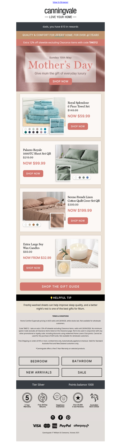
Task: Click the Free 30 Day Returns icon
Action: coord(43,398)
